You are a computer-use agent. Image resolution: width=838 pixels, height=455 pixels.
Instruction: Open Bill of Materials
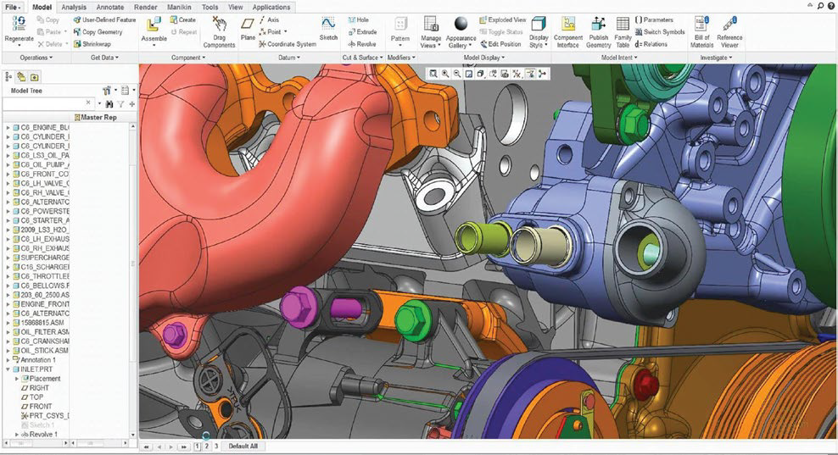pos(701,32)
